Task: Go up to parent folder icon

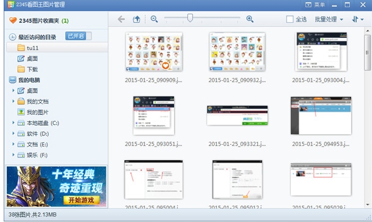Action: [x=137, y=19]
